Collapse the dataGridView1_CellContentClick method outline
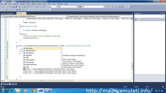This screenshot has width=166, height=93. (x=9, y=46)
